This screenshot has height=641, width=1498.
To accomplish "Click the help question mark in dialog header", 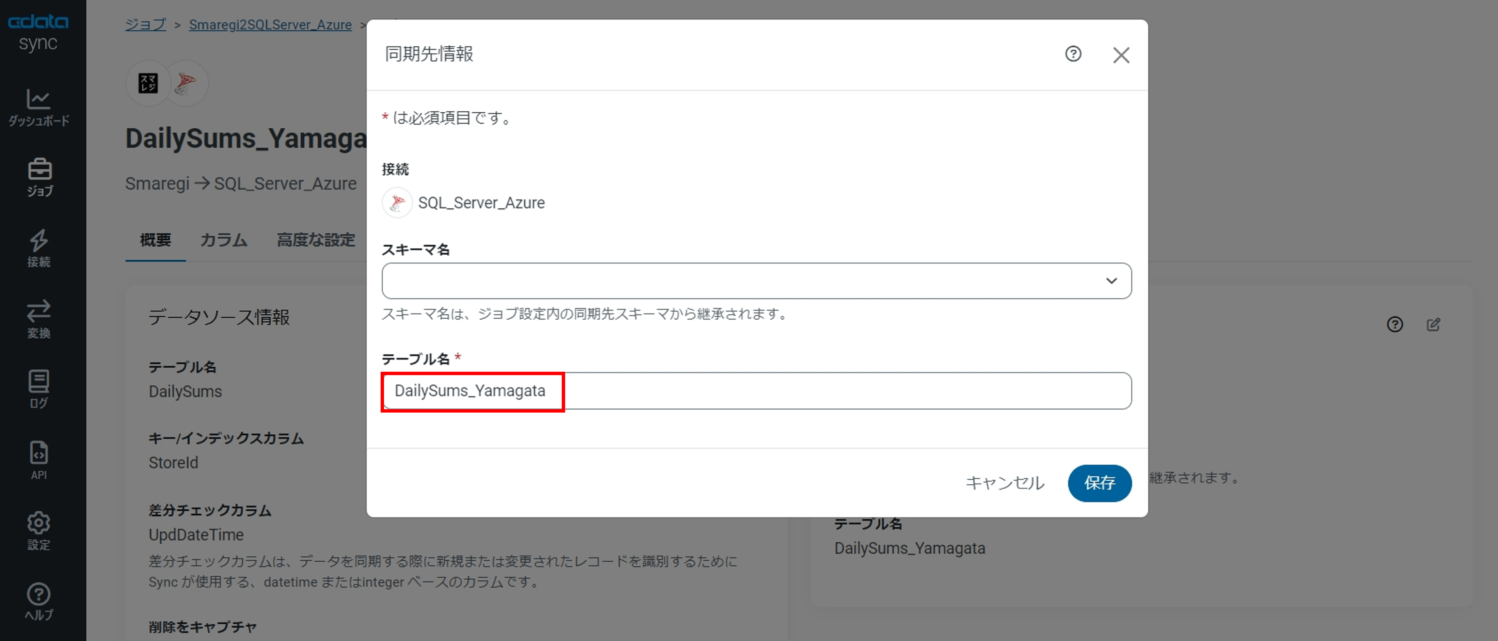I will click(1073, 54).
